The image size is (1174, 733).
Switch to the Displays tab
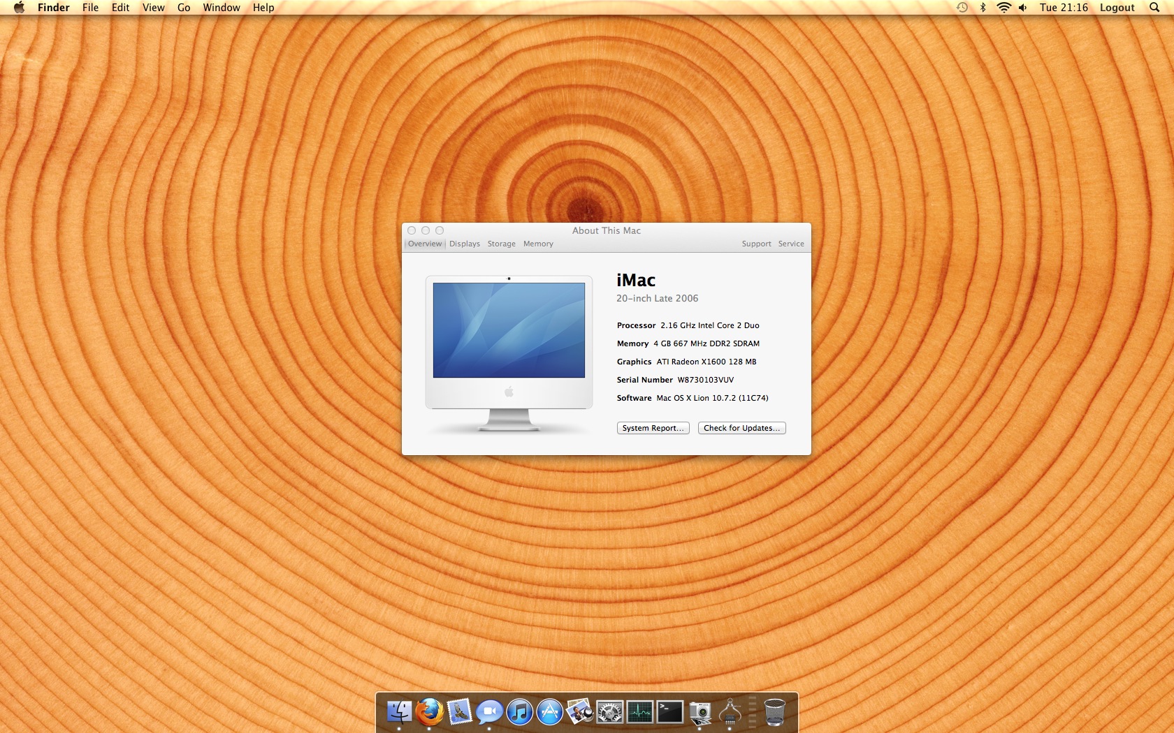[465, 244]
